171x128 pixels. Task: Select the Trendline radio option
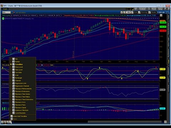[x=11, y=64]
